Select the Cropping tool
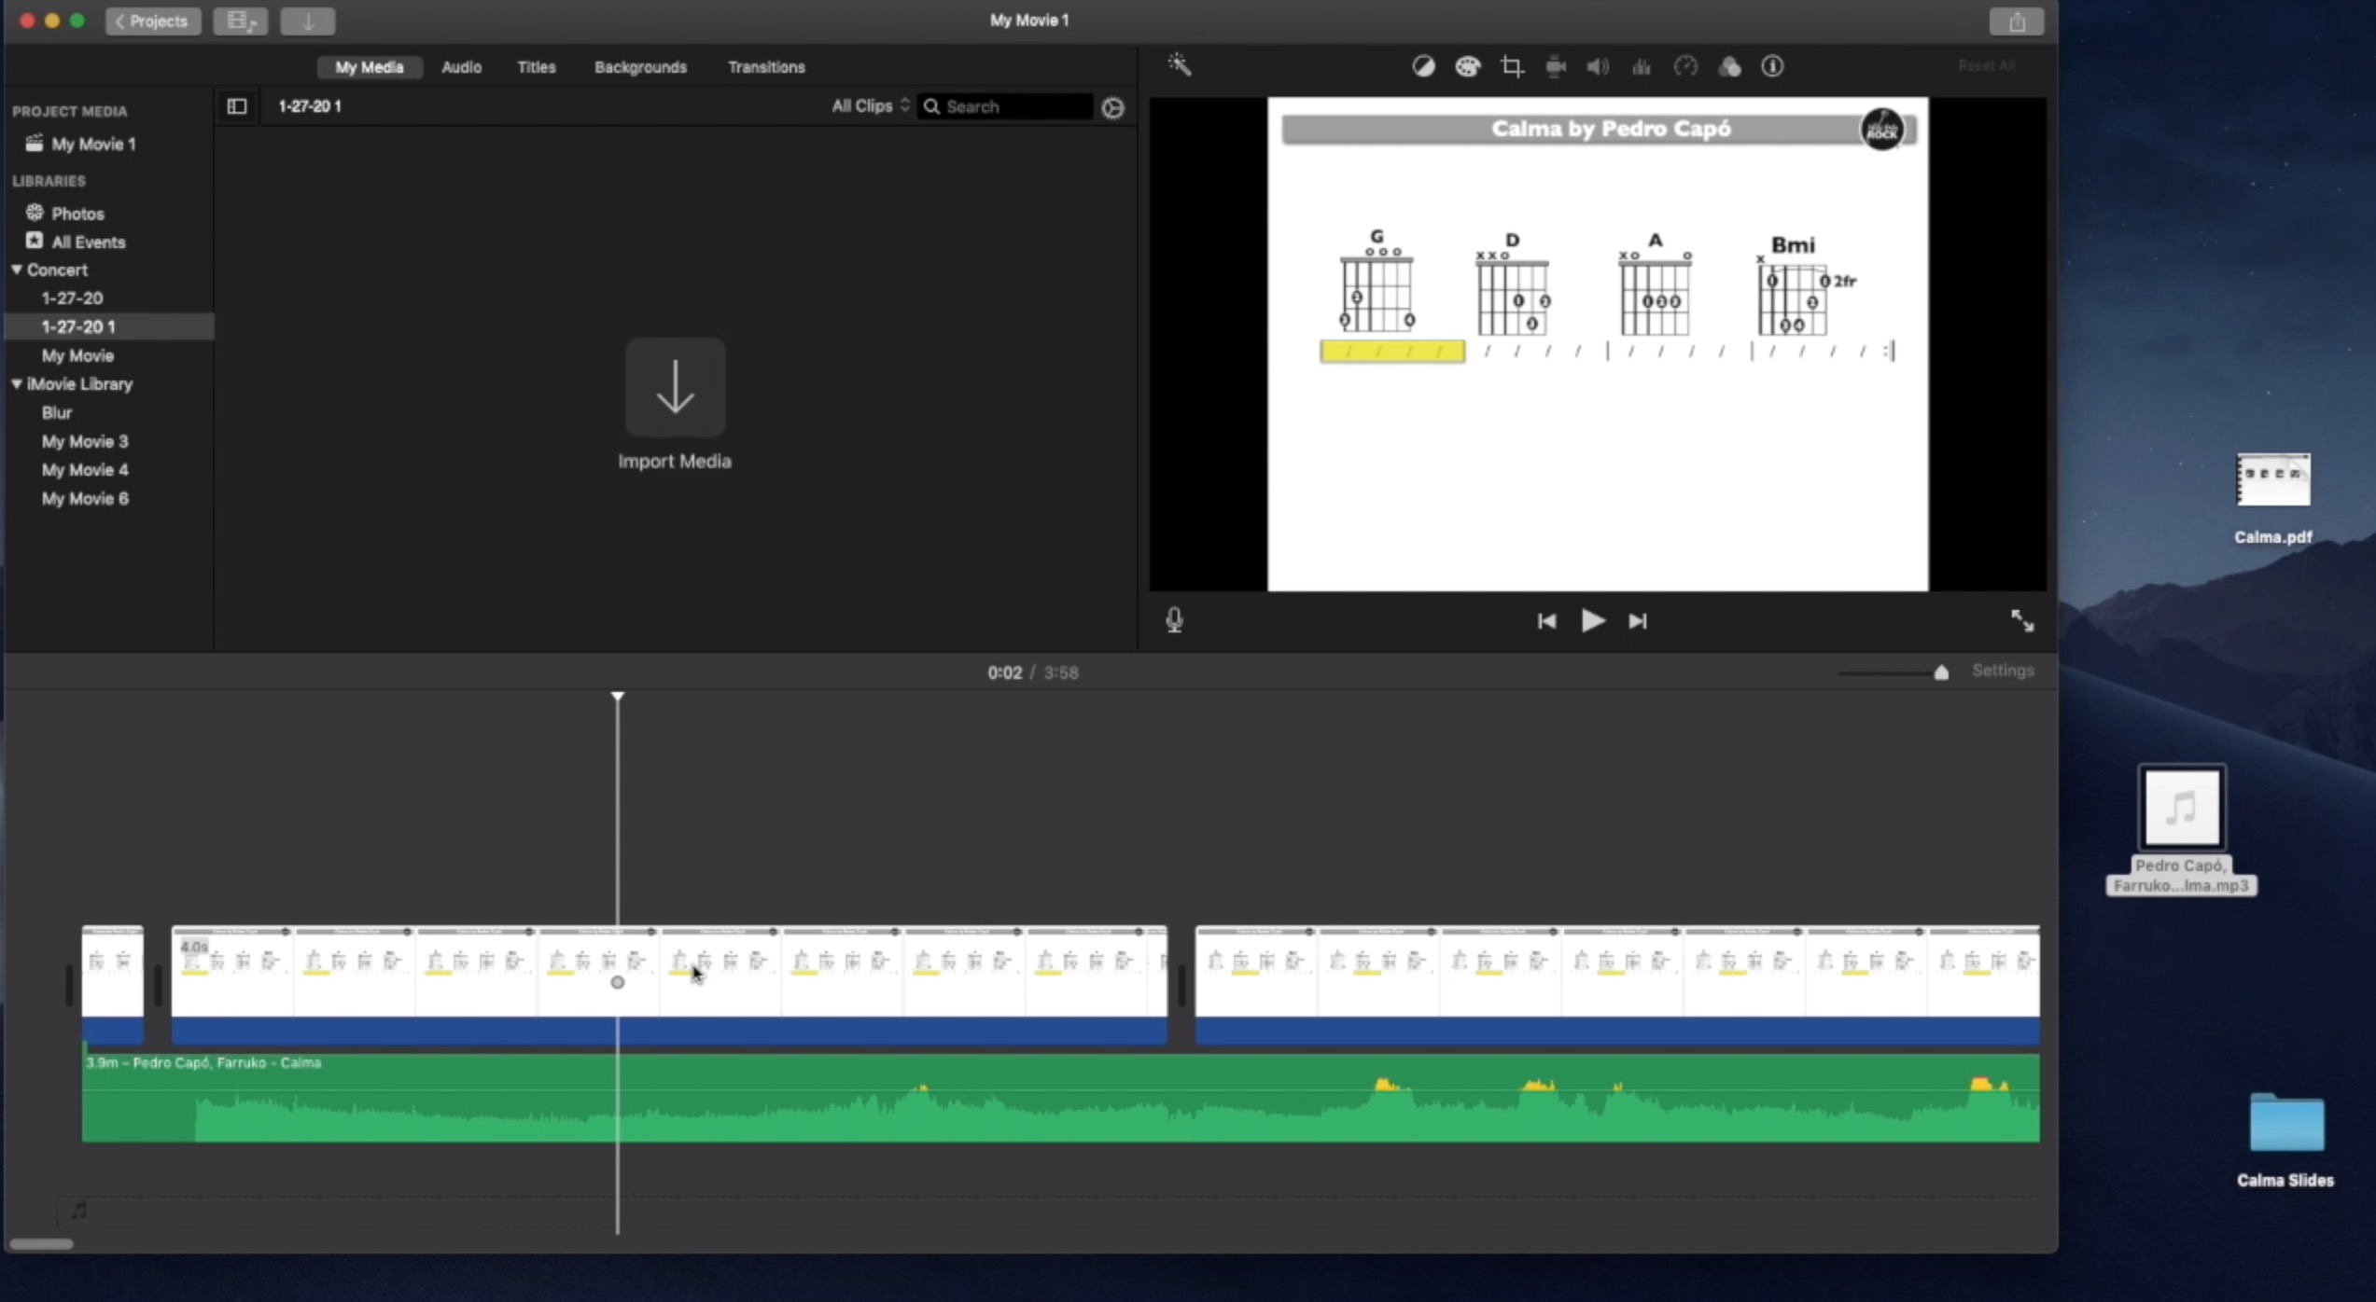Viewport: 2376px width, 1302px height. (x=1512, y=65)
